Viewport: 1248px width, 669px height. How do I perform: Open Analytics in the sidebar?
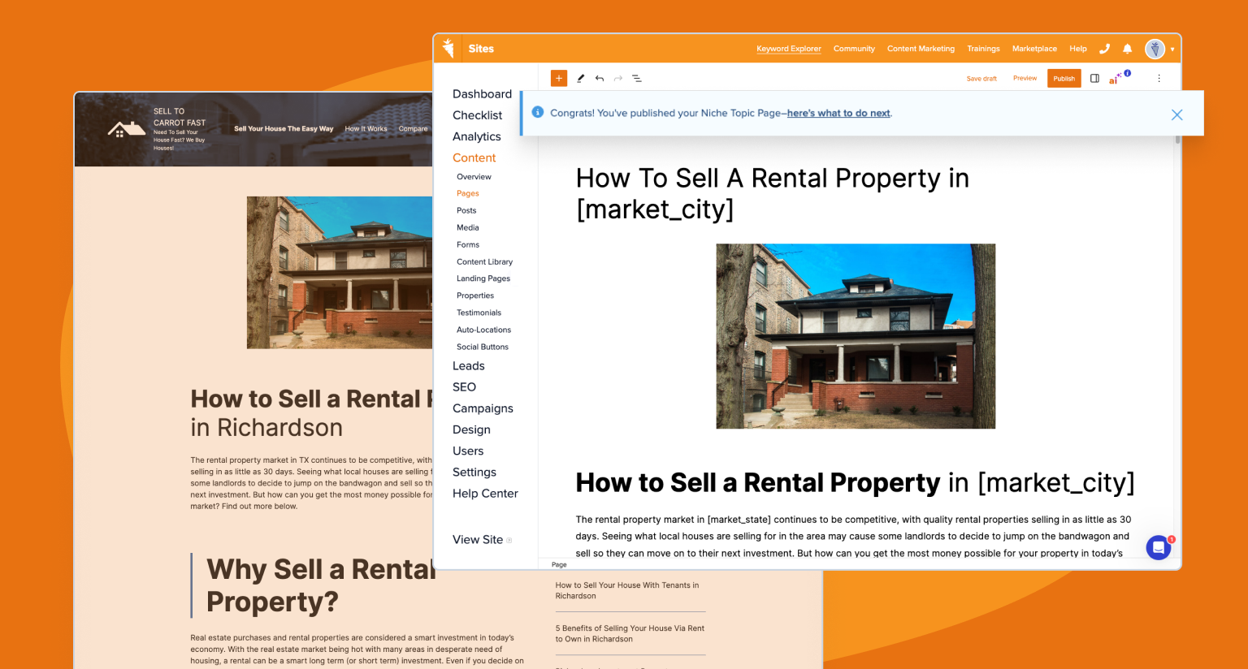(x=476, y=136)
